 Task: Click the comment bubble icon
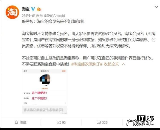coord(98,122)
